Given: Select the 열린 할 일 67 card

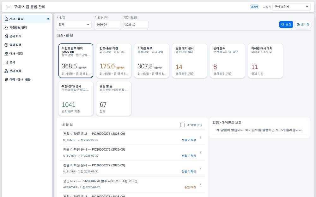Looking at the screenshot, I should pyautogui.click(x=114, y=98).
